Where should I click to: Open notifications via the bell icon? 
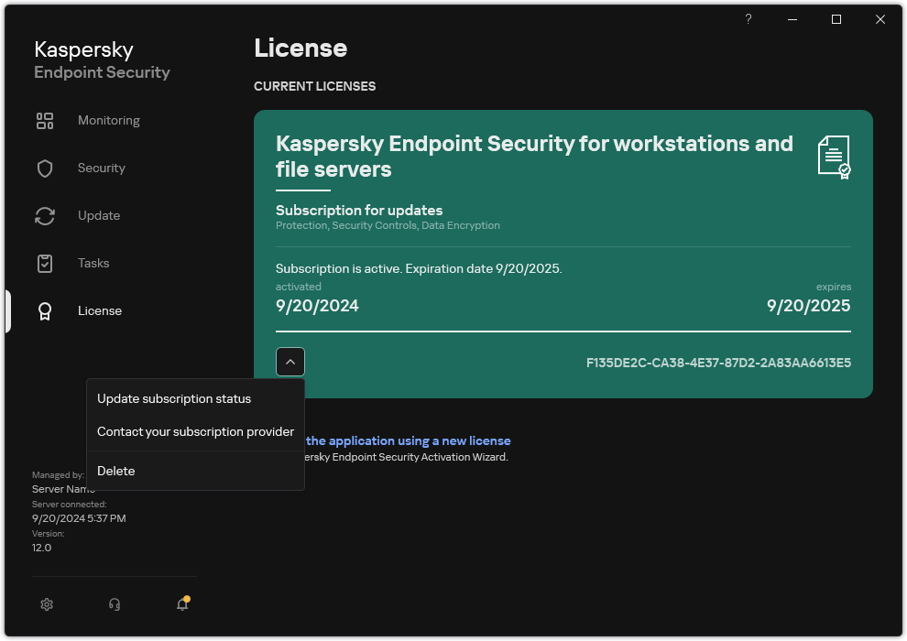point(182,604)
